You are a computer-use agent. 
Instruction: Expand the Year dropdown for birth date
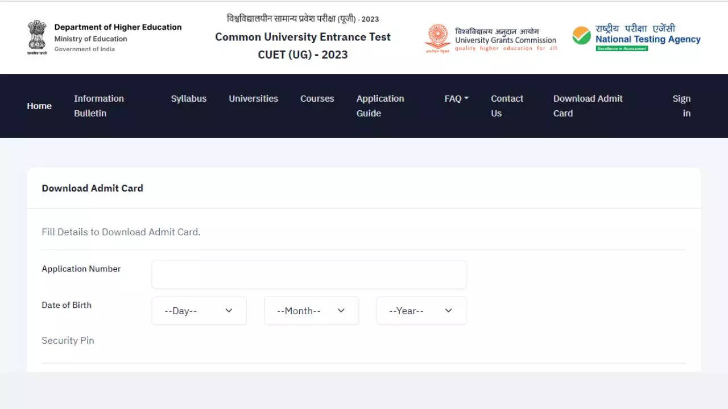pos(421,311)
